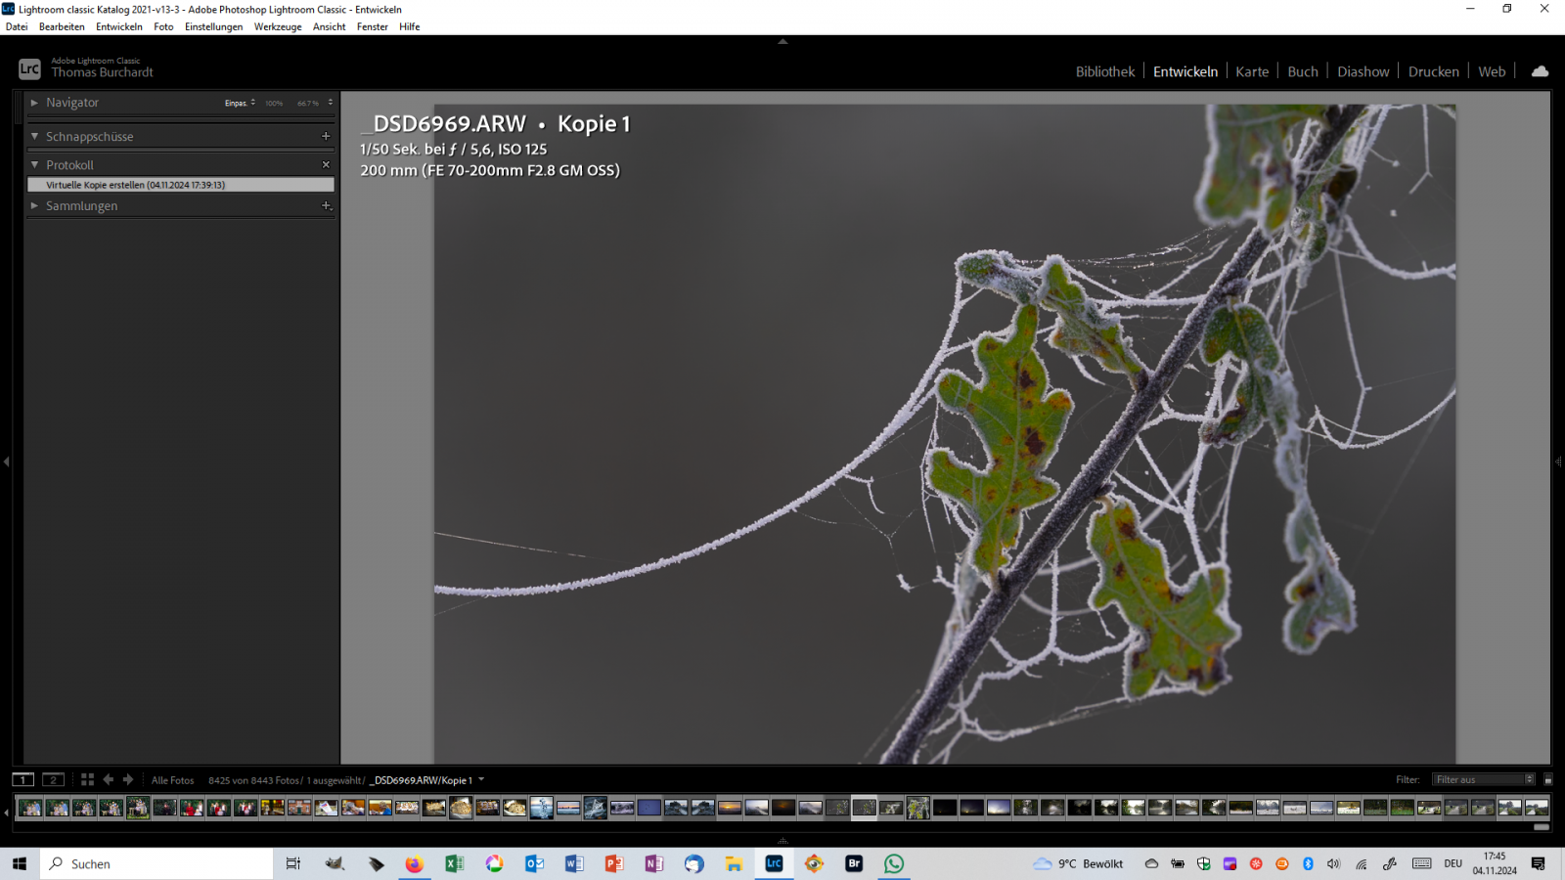Viewport: 1565px width, 880px height.
Task: Select main window display button 1
Action: 22,779
